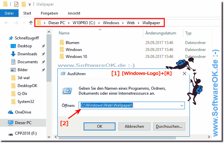Sort by Typ column header

(188, 33)
